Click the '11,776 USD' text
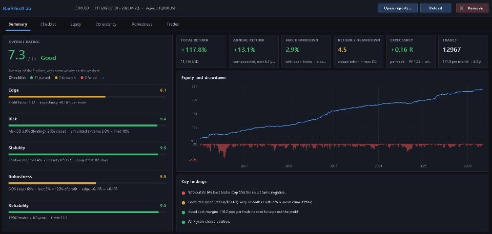This screenshot has height=234, width=492. [x=190, y=62]
